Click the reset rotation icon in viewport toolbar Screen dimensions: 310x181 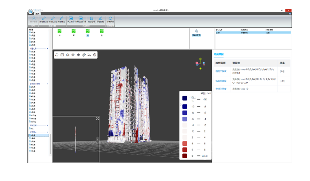click(x=57, y=55)
